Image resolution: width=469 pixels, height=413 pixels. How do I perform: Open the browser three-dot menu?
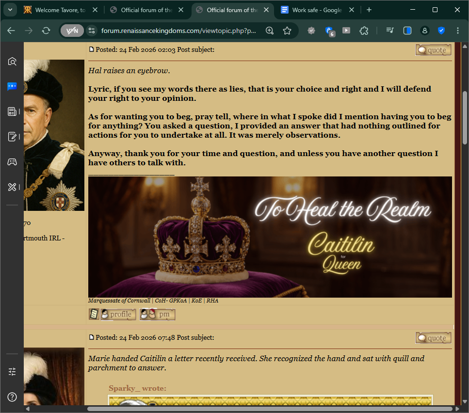pyautogui.click(x=458, y=31)
